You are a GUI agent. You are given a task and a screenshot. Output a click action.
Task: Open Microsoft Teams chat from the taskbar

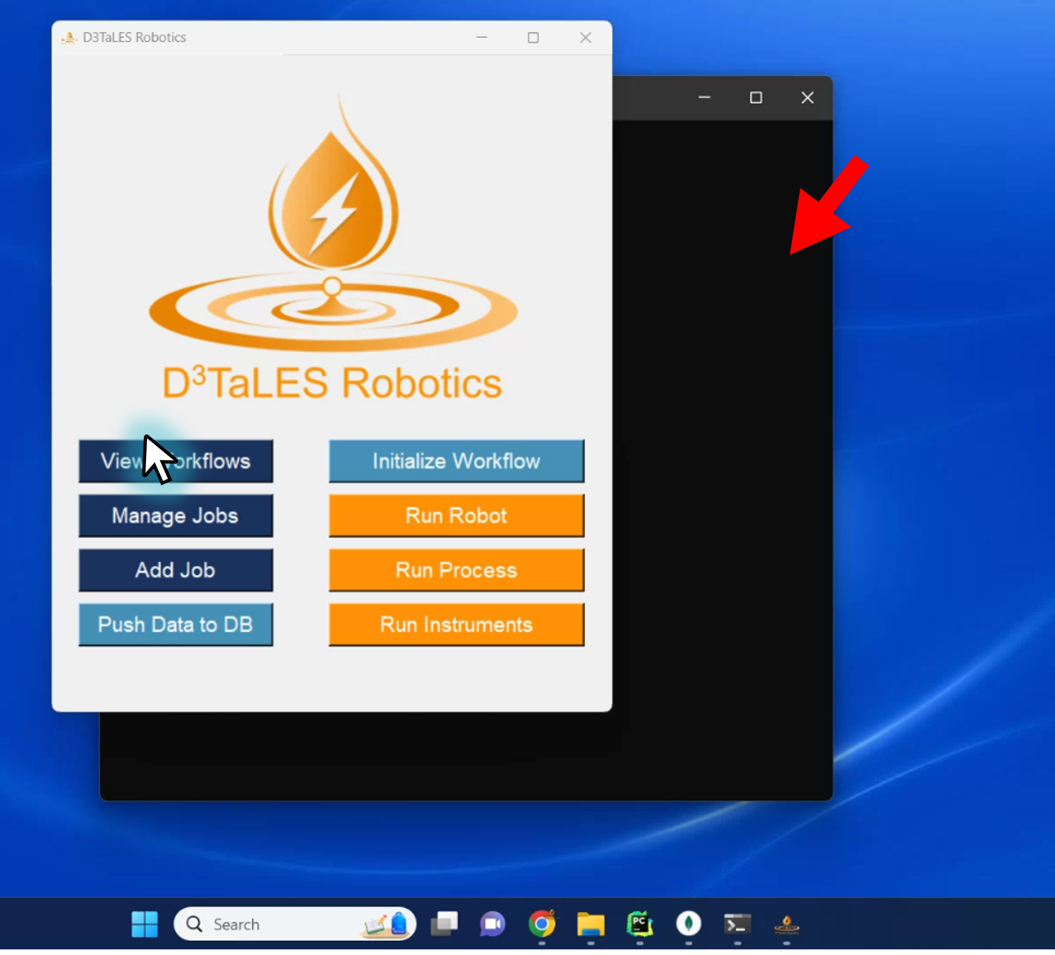492,924
